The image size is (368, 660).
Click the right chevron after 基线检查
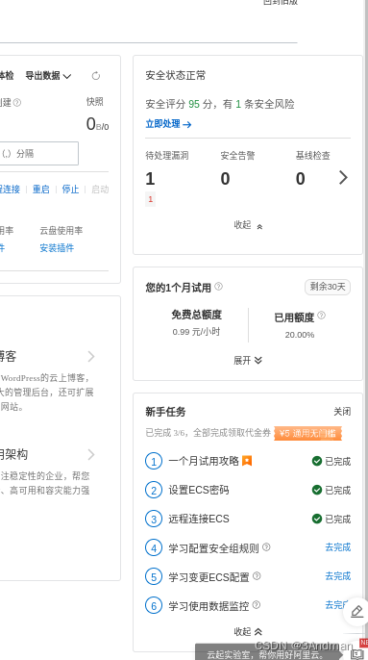pyautogui.click(x=344, y=178)
